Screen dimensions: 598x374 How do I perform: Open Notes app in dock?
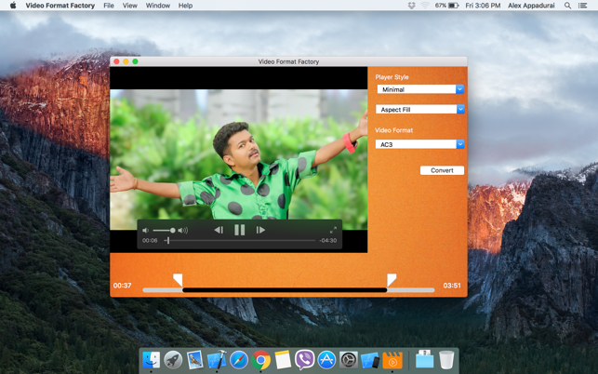(x=283, y=360)
